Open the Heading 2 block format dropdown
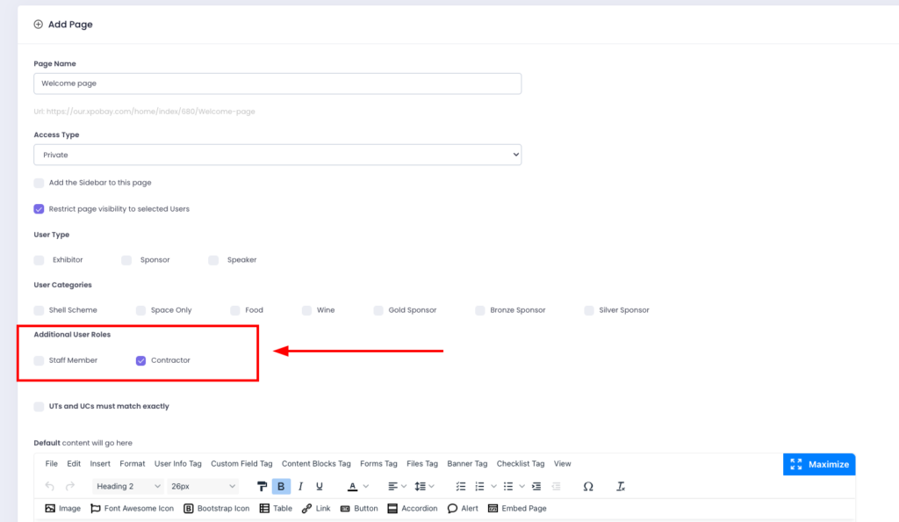Viewport: 899px width, 522px height. coord(127,486)
